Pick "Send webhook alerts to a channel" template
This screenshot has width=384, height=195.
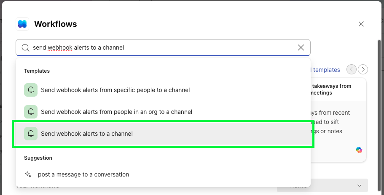coord(87,134)
